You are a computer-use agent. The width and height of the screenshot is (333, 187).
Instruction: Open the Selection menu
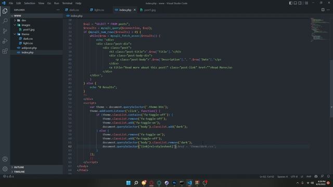tap(30, 3)
